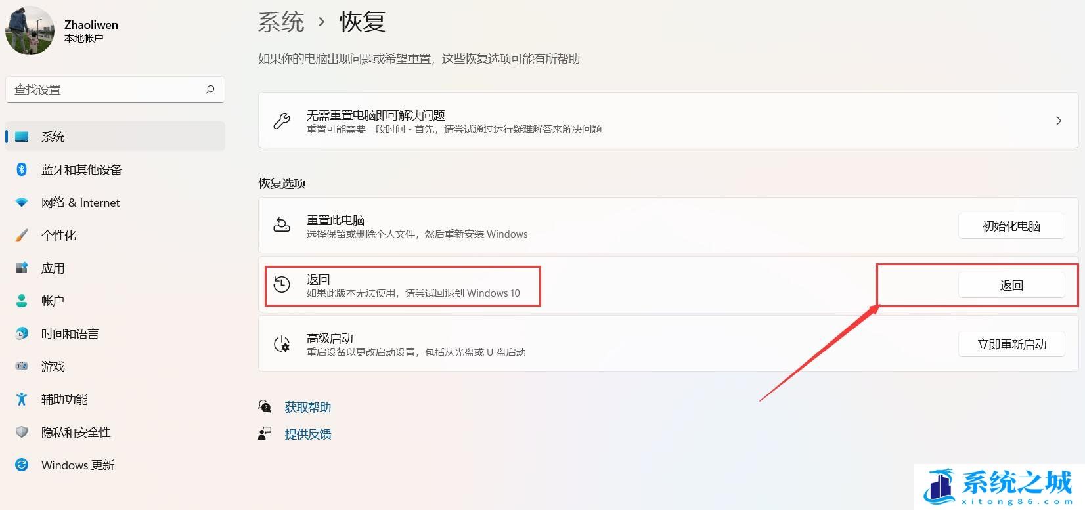
Task: Click the Accessibility figure icon
Action: (22, 399)
